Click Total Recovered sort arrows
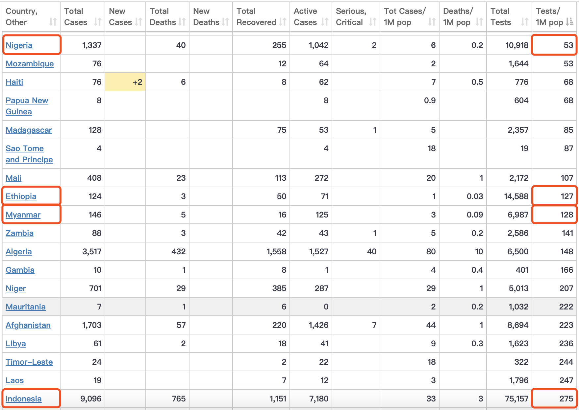The image size is (579, 410). point(283,22)
